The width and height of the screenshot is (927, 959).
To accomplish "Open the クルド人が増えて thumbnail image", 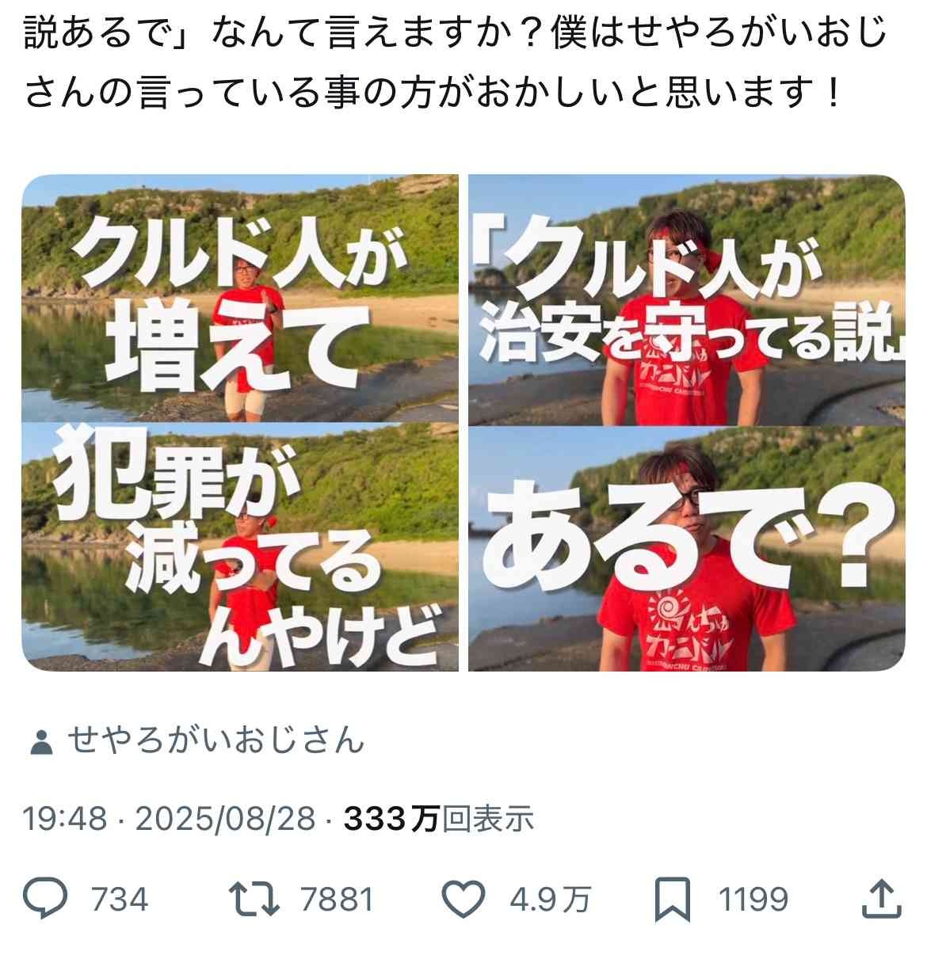I will pyautogui.click(x=240, y=297).
